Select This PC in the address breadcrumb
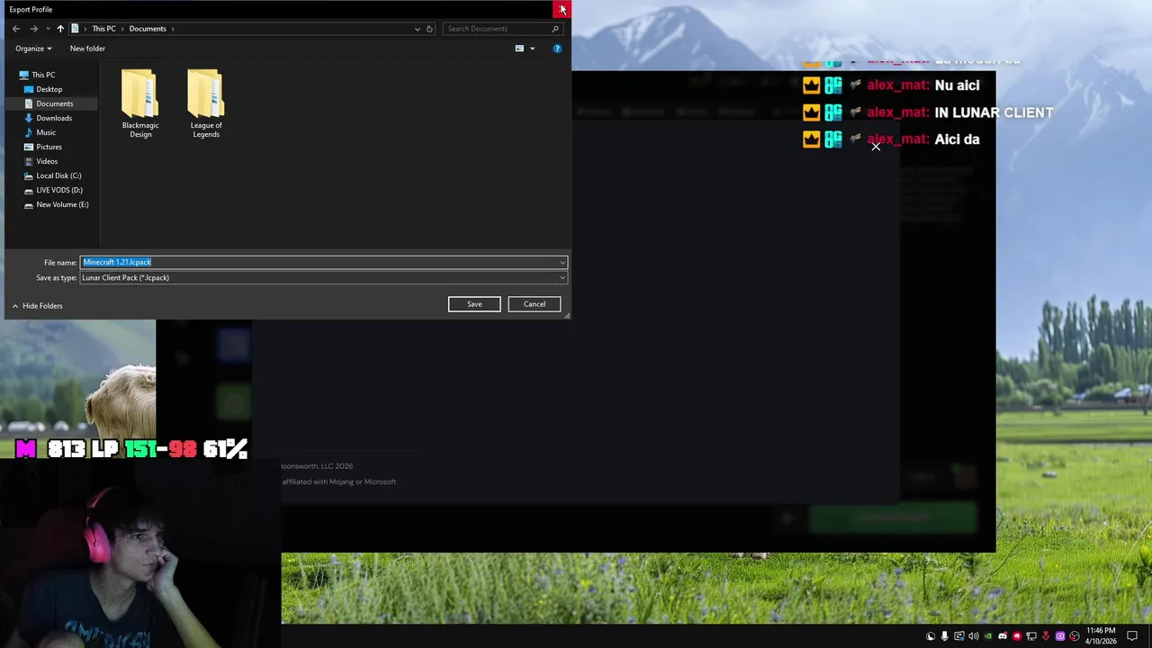 pos(103,29)
